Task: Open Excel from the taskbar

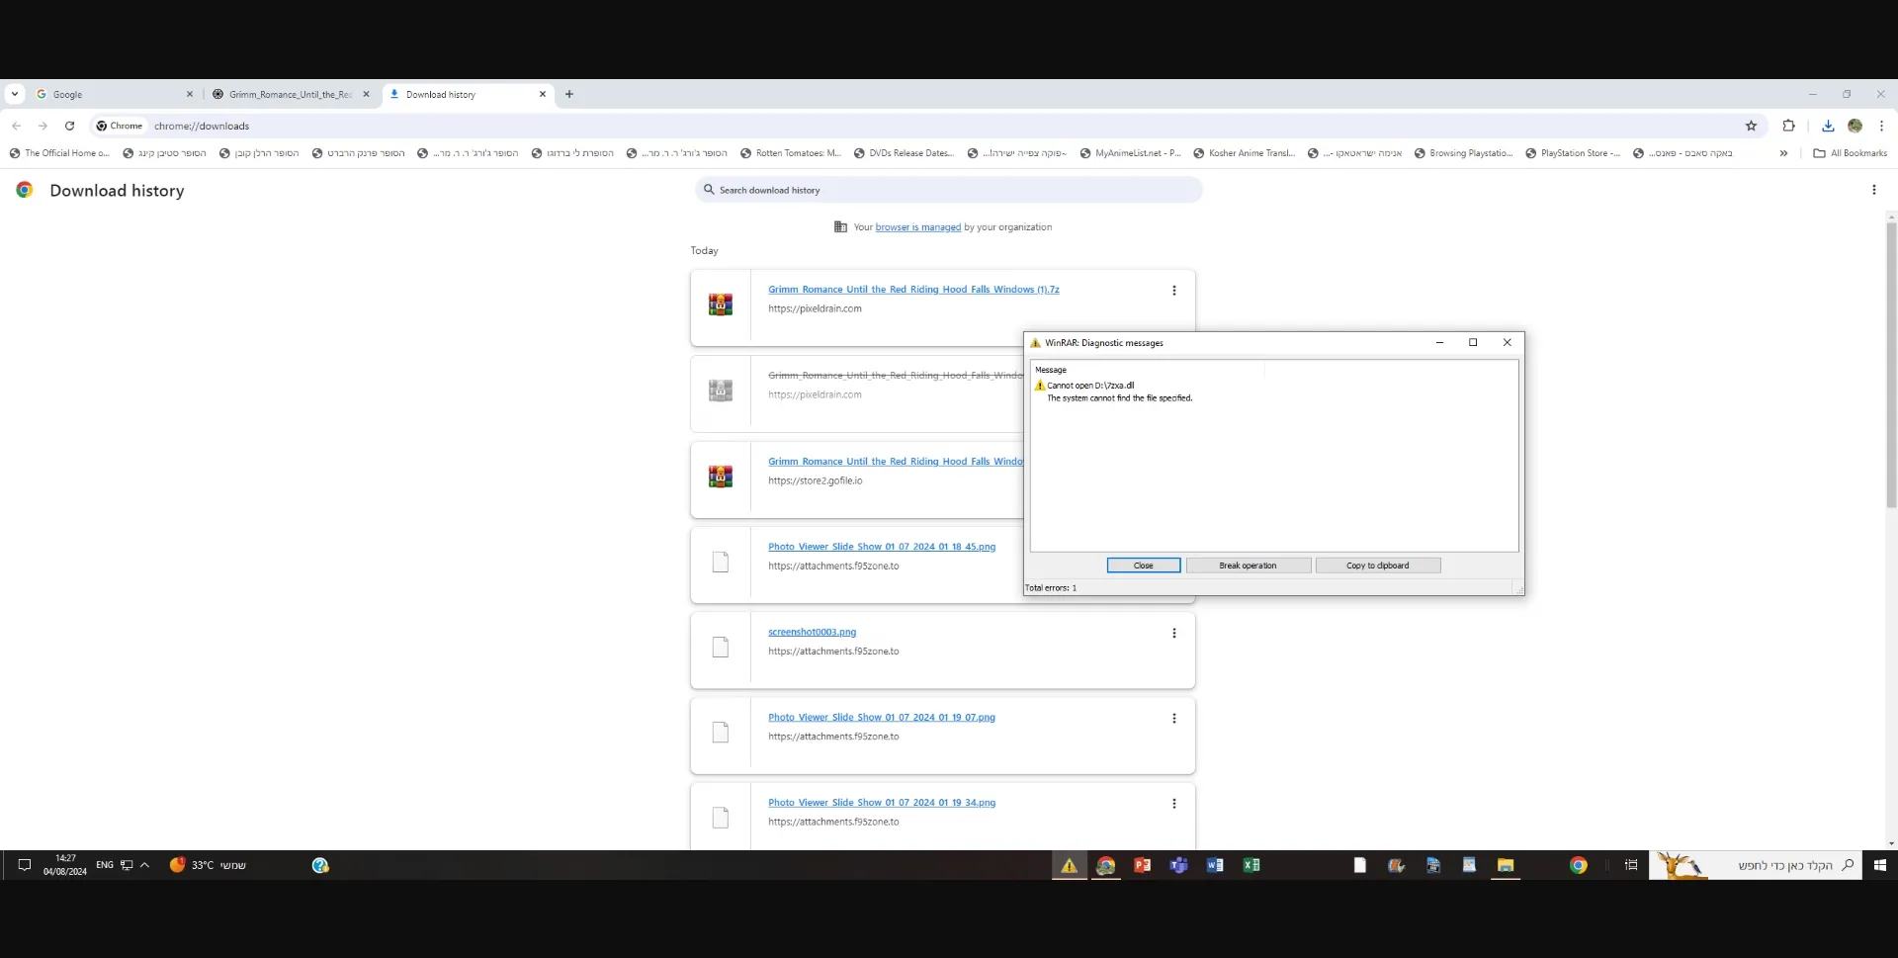Action: [x=1251, y=865]
